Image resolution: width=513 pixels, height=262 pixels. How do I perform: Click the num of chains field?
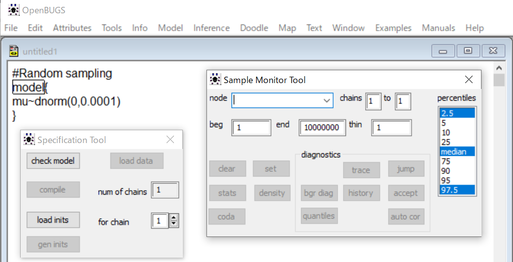point(165,190)
